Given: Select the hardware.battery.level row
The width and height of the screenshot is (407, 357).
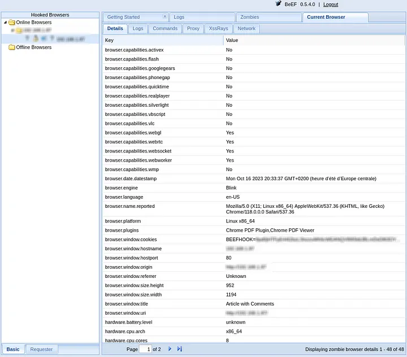Looking at the screenshot, I should click(254, 322).
